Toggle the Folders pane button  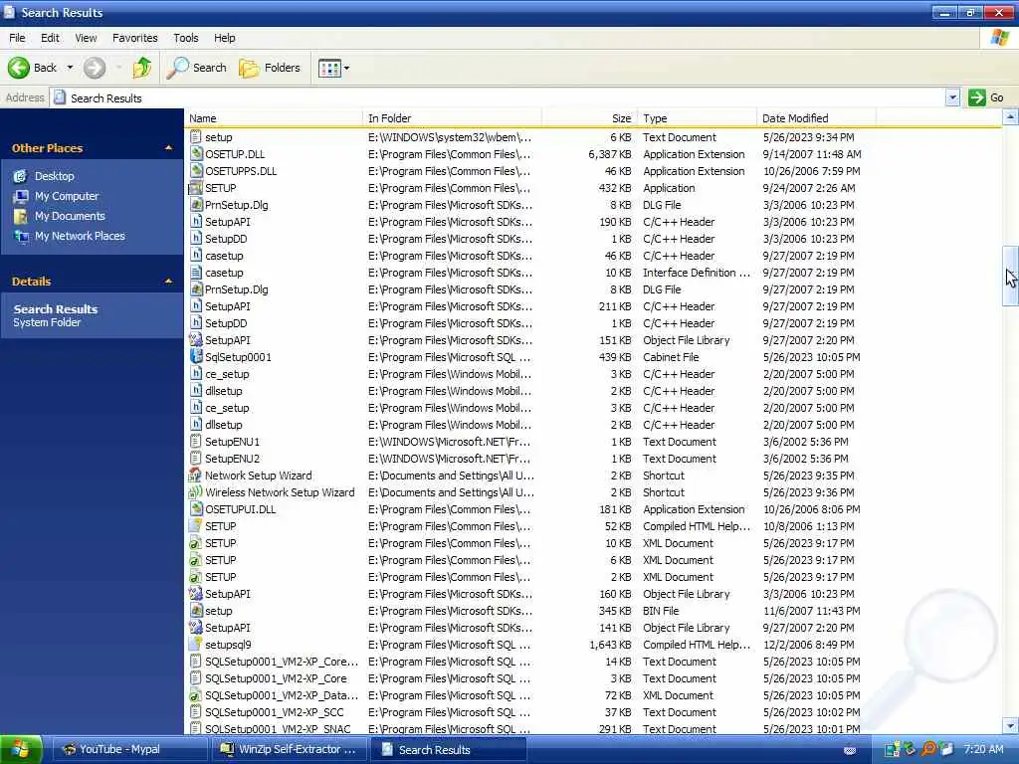tap(270, 68)
